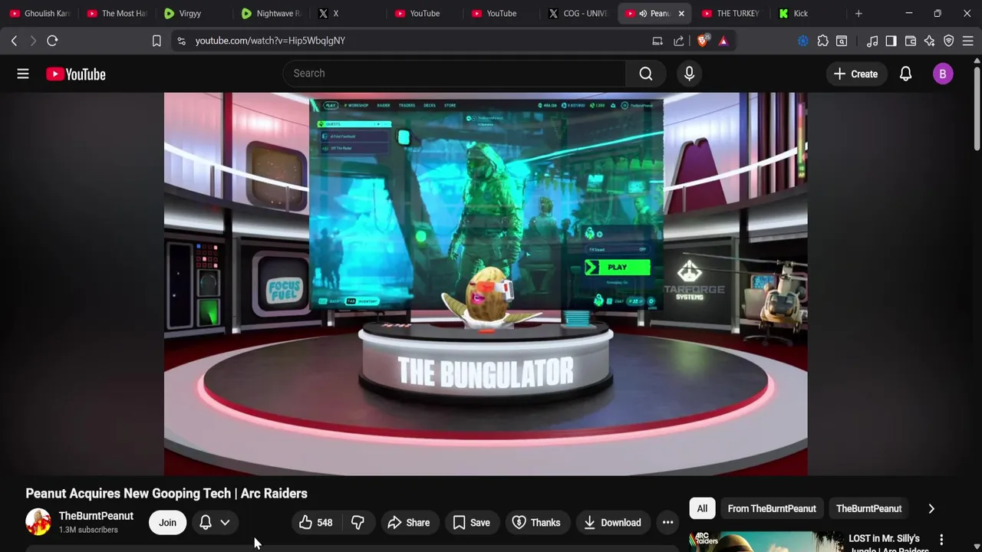Save the video to playlist
The width and height of the screenshot is (982, 552).
pyautogui.click(x=471, y=523)
